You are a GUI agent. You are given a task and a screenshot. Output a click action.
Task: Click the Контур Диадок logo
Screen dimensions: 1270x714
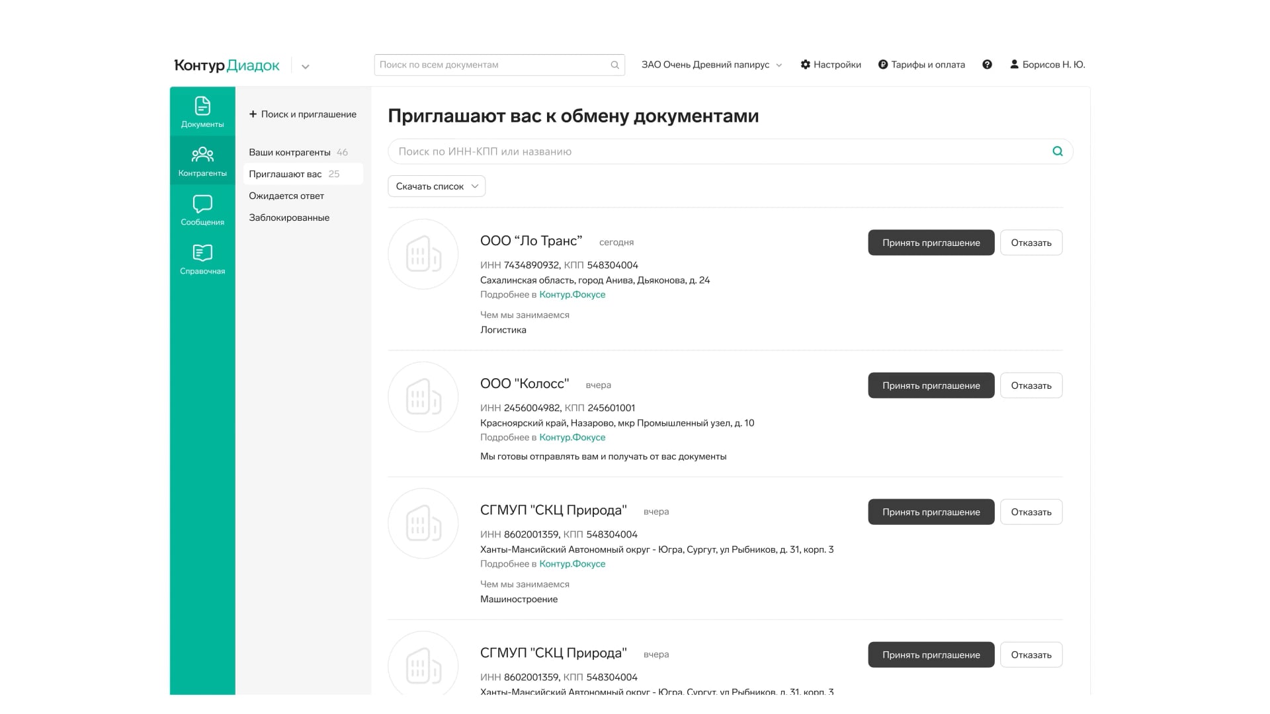tap(227, 65)
